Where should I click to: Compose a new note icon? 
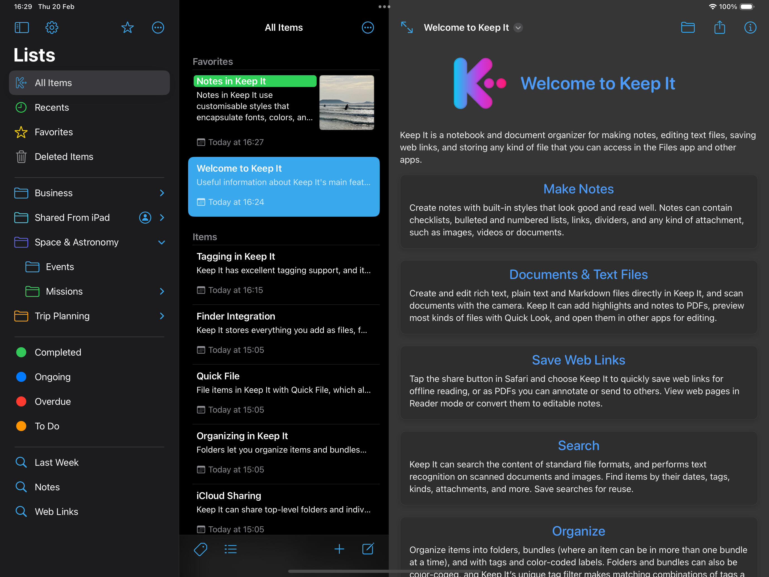368,549
